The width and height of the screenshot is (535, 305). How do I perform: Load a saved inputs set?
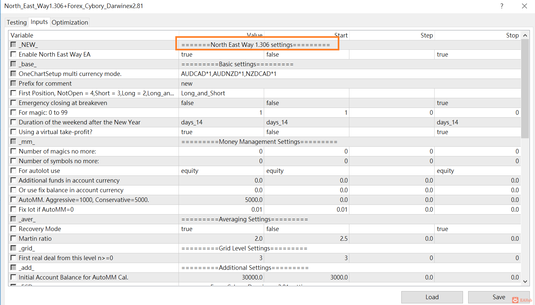click(432, 297)
